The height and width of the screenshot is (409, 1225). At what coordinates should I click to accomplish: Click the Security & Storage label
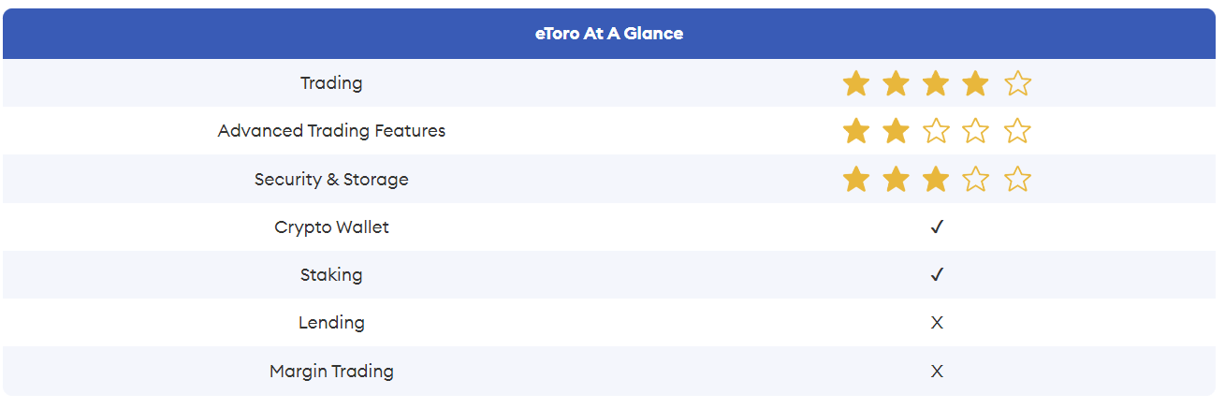point(331,179)
